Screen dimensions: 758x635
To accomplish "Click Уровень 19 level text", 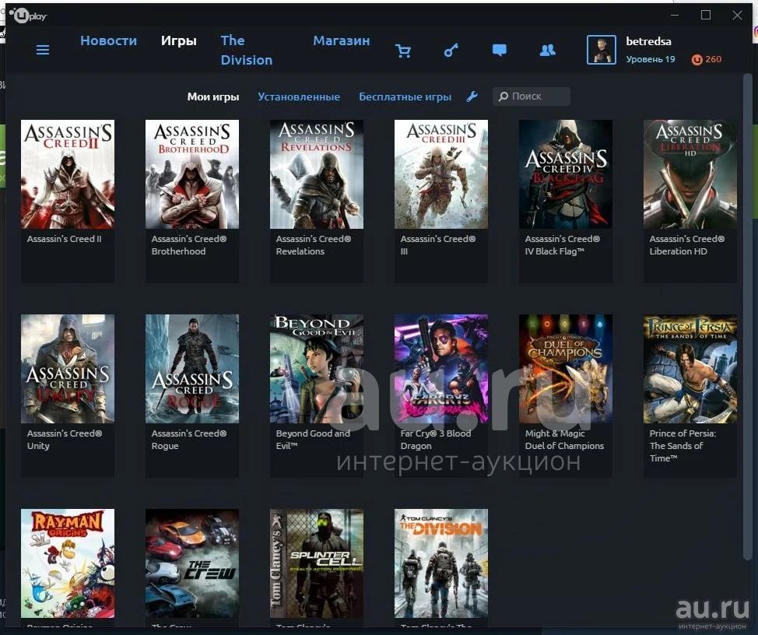I will click(650, 59).
